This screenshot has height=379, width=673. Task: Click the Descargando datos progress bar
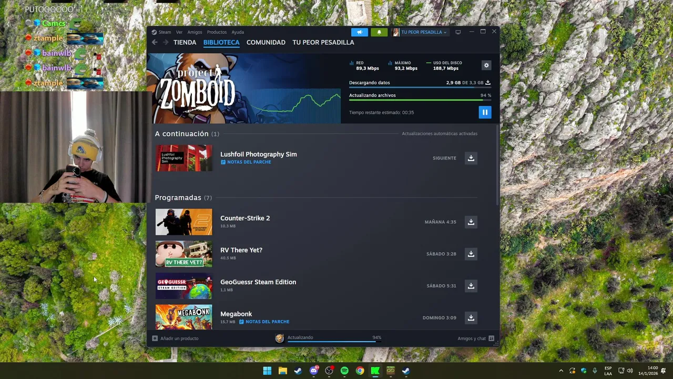(420, 87)
